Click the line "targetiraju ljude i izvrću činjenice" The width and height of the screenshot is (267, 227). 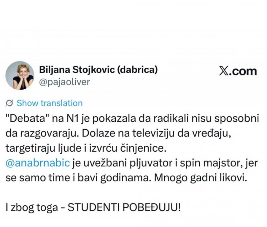[86, 148]
